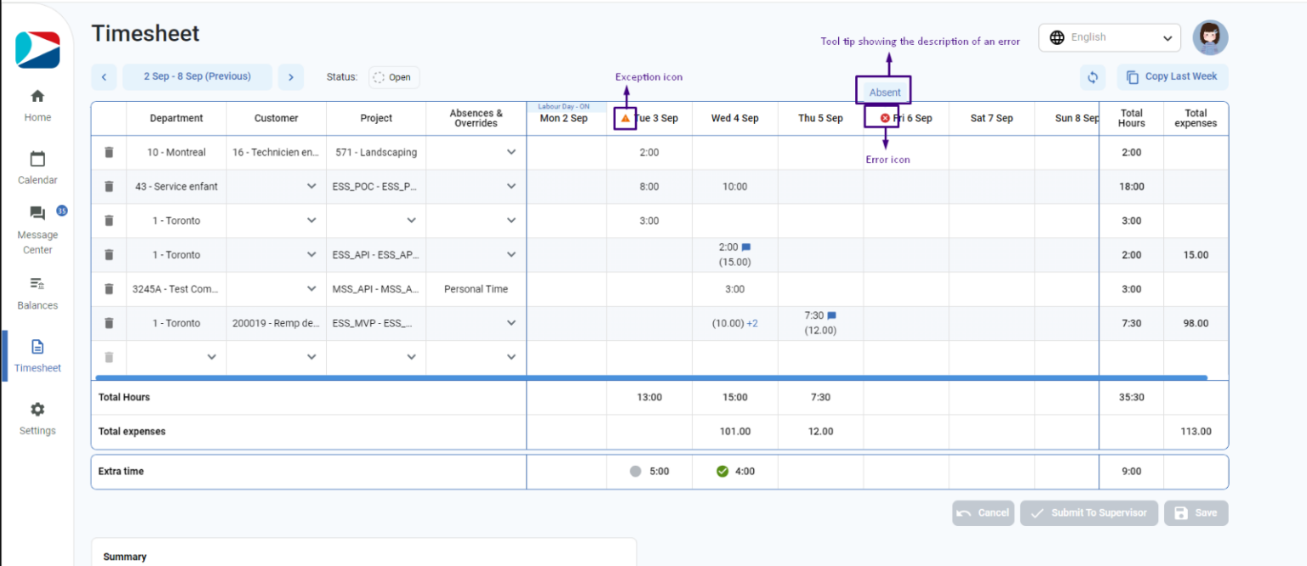The height and width of the screenshot is (566, 1307).
Task: Open Settings from the sidebar
Action: click(x=37, y=419)
